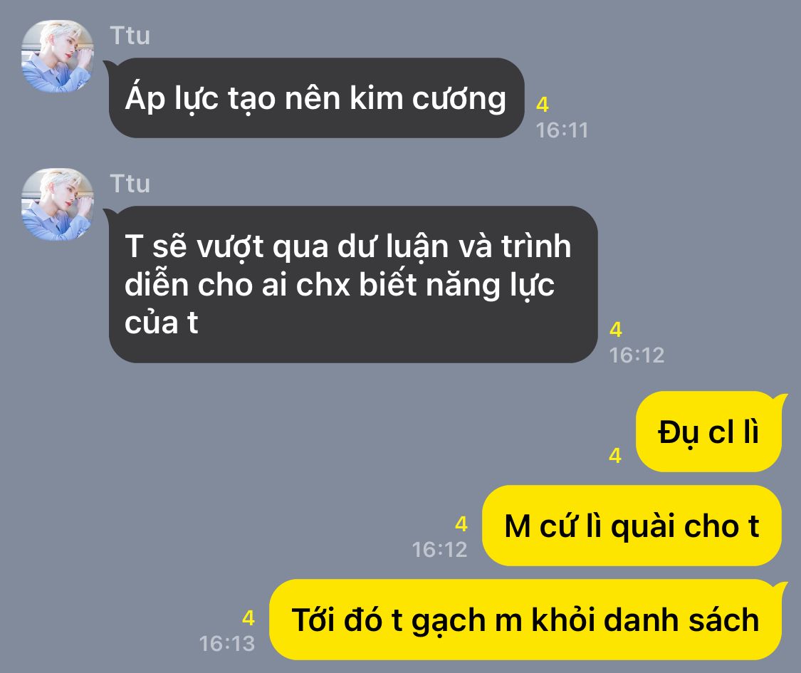
Task: Tap read count 4 next to 'M cứ lì quài'
Action: (x=461, y=523)
